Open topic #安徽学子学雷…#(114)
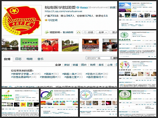The image size is (158, 118). 26,74
